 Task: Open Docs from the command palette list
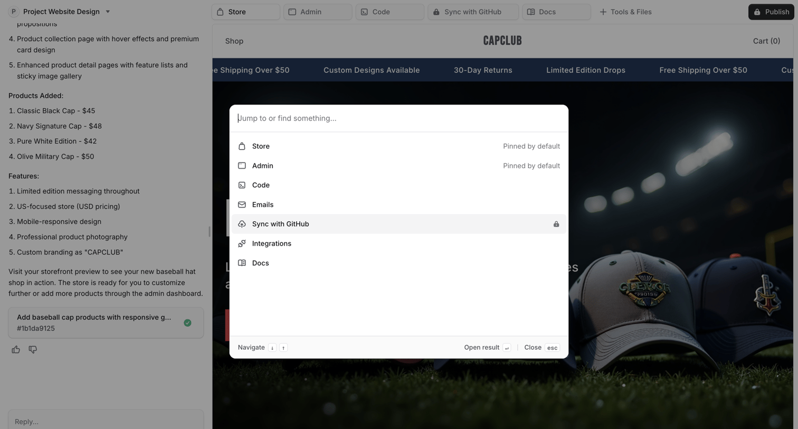coord(399,263)
